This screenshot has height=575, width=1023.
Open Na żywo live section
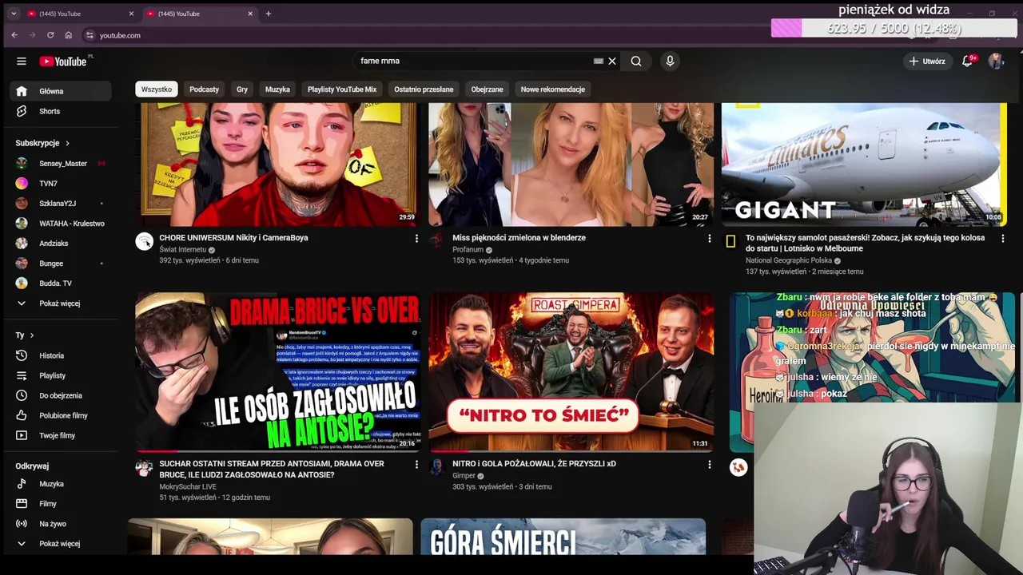[x=61, y=524]
